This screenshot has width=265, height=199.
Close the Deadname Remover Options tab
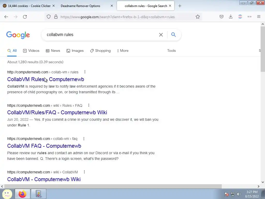tap(112, 6)
